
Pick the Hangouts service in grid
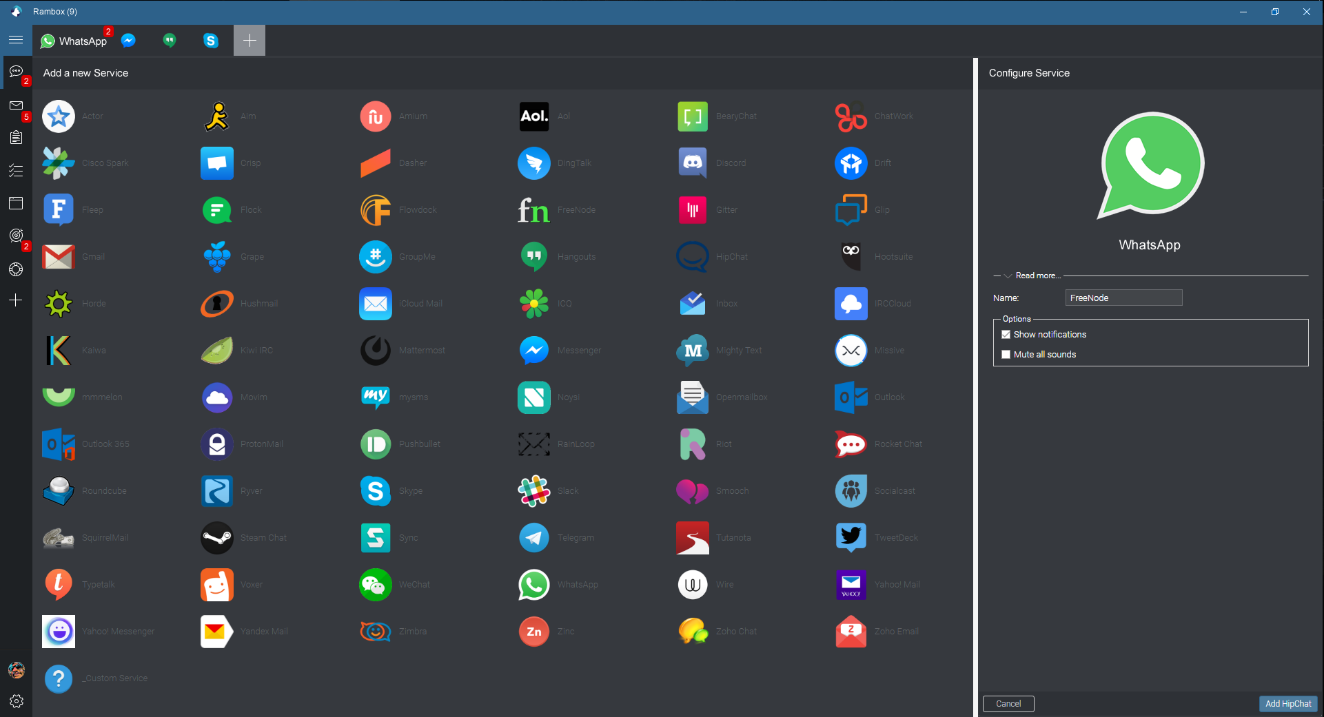(534, 257)
